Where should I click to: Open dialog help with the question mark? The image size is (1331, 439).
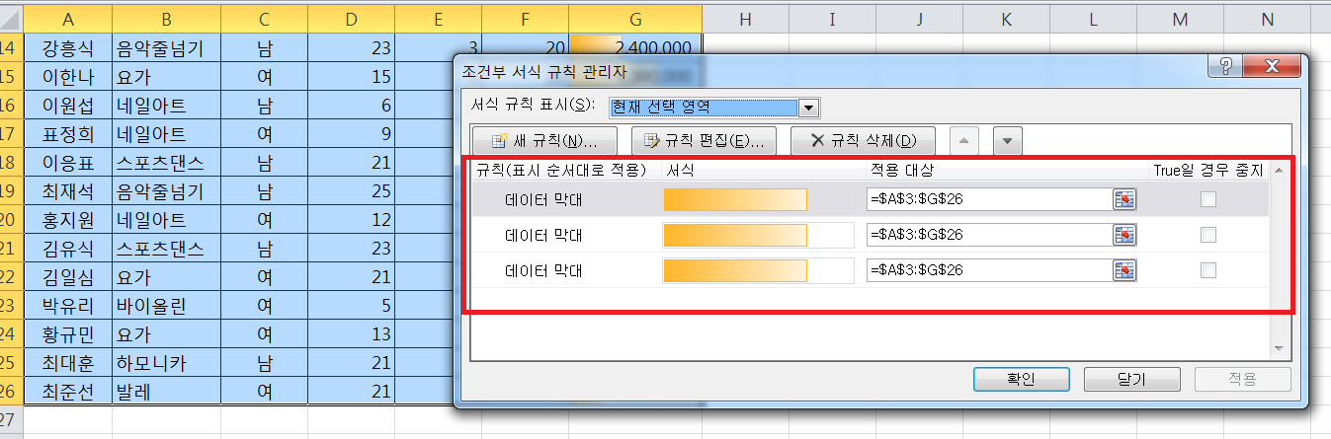pos(1225,67)
